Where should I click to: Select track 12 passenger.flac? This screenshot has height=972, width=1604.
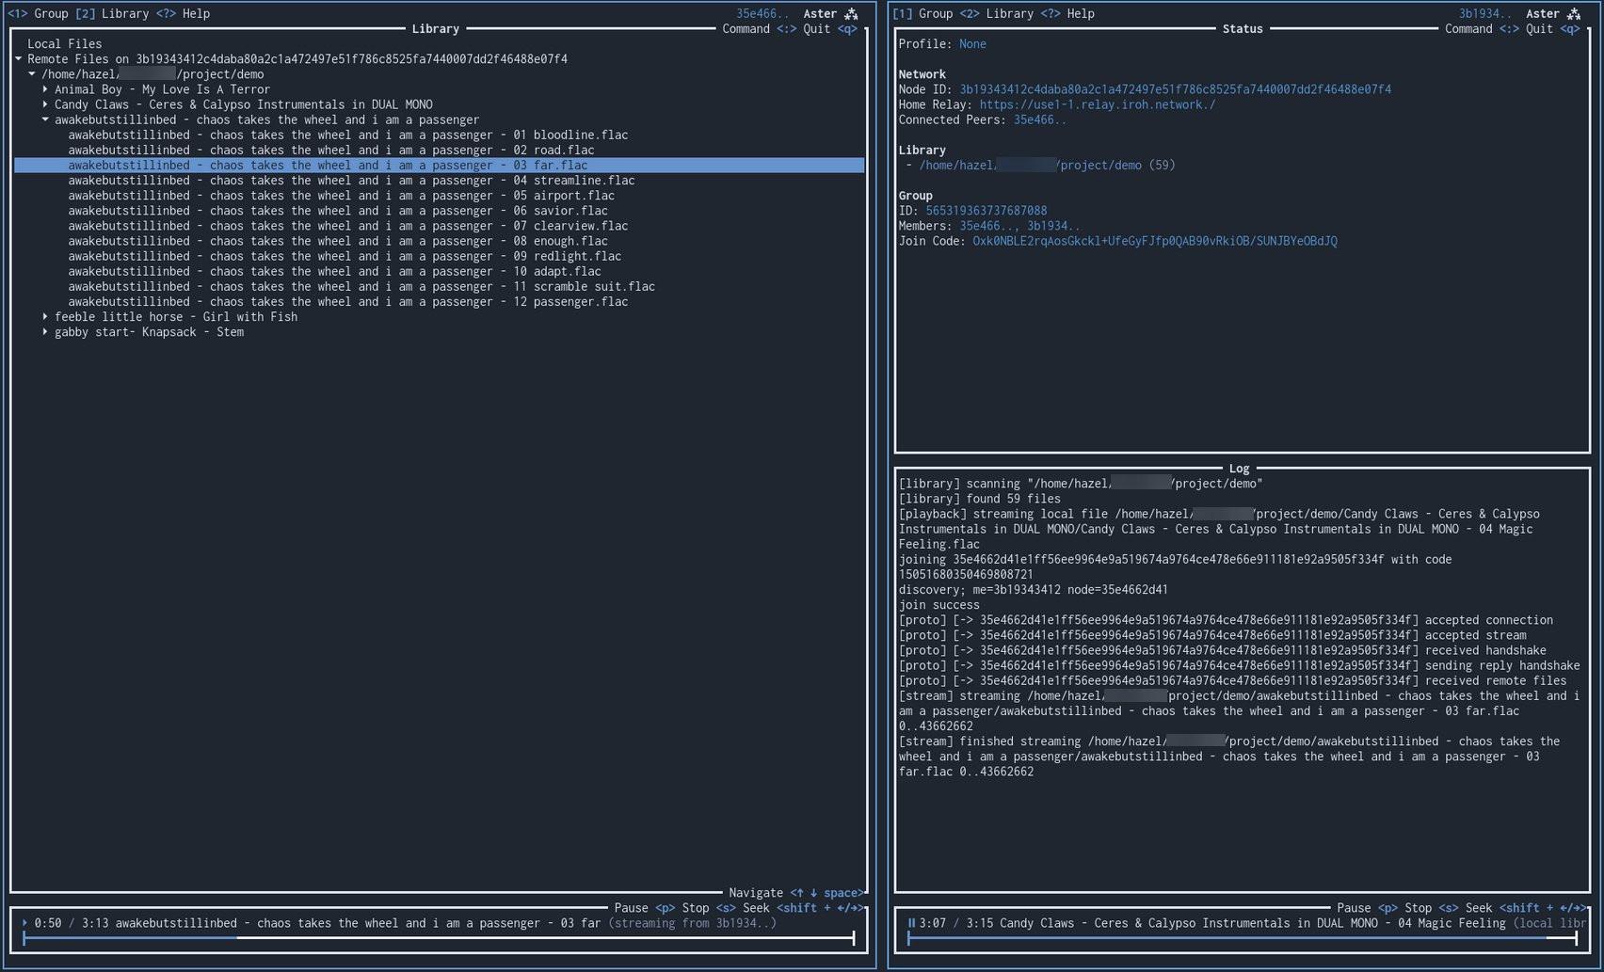[x=347, y=302]
